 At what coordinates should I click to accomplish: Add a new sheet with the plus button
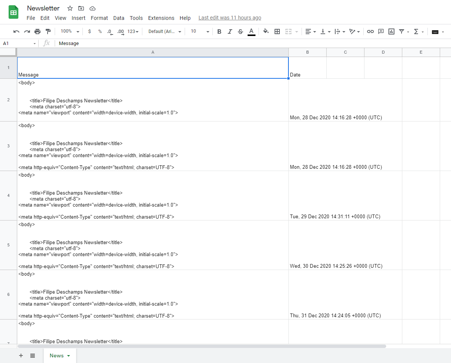[x=21, y=355]
